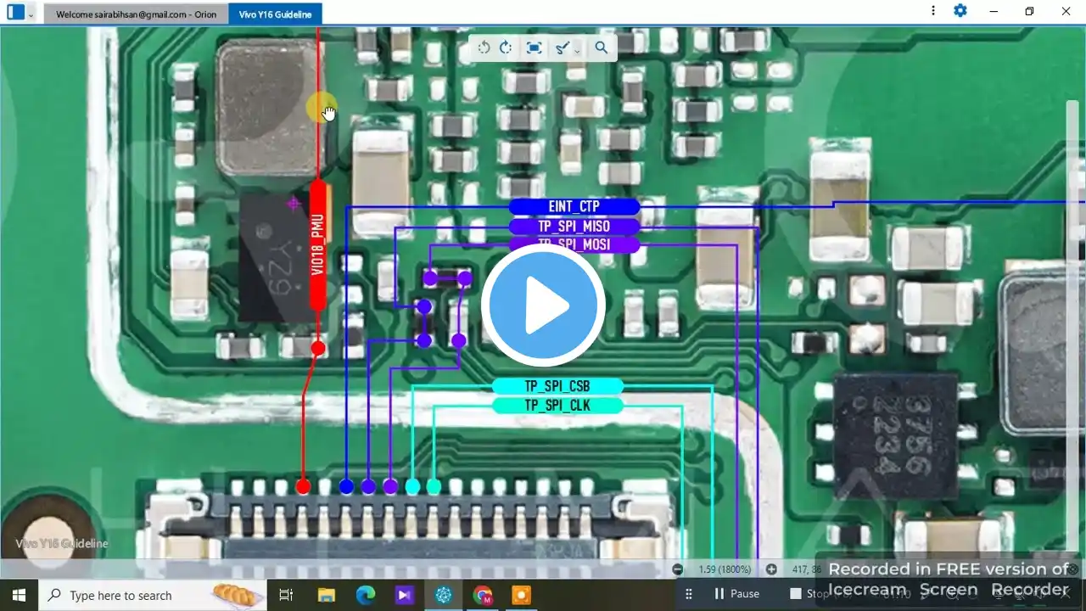Click the Windows taskbar search box
Image resolution: width=1086 pixels, height=611 pixels.
153,595
